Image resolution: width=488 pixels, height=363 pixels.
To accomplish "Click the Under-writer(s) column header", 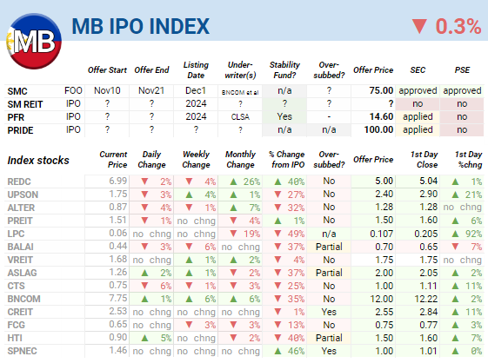I will [240, 70].
